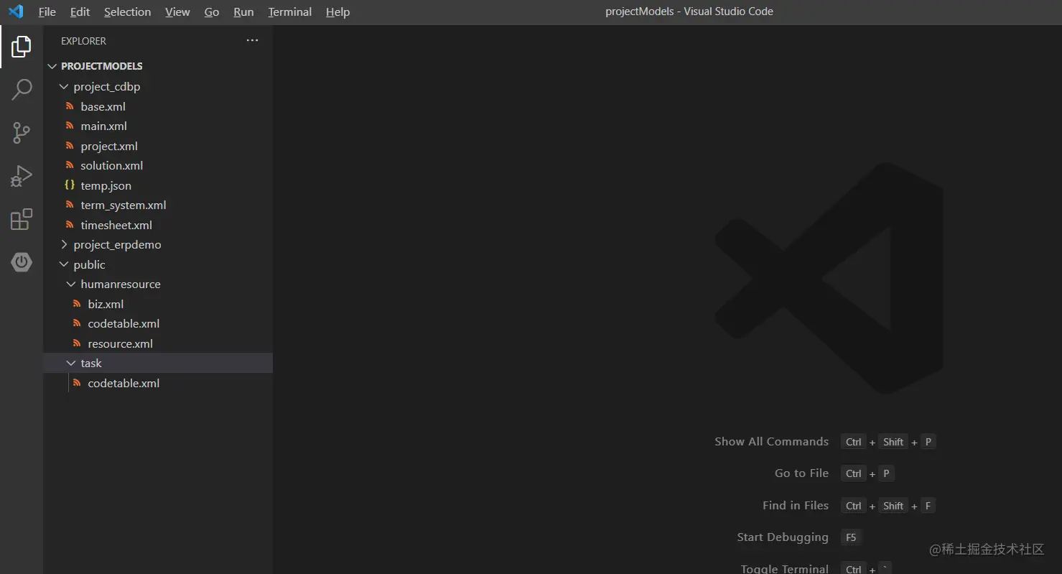
Task: Click the F key badge beside Find in Files
Action: pyautogui.click(x=928, y=506)
